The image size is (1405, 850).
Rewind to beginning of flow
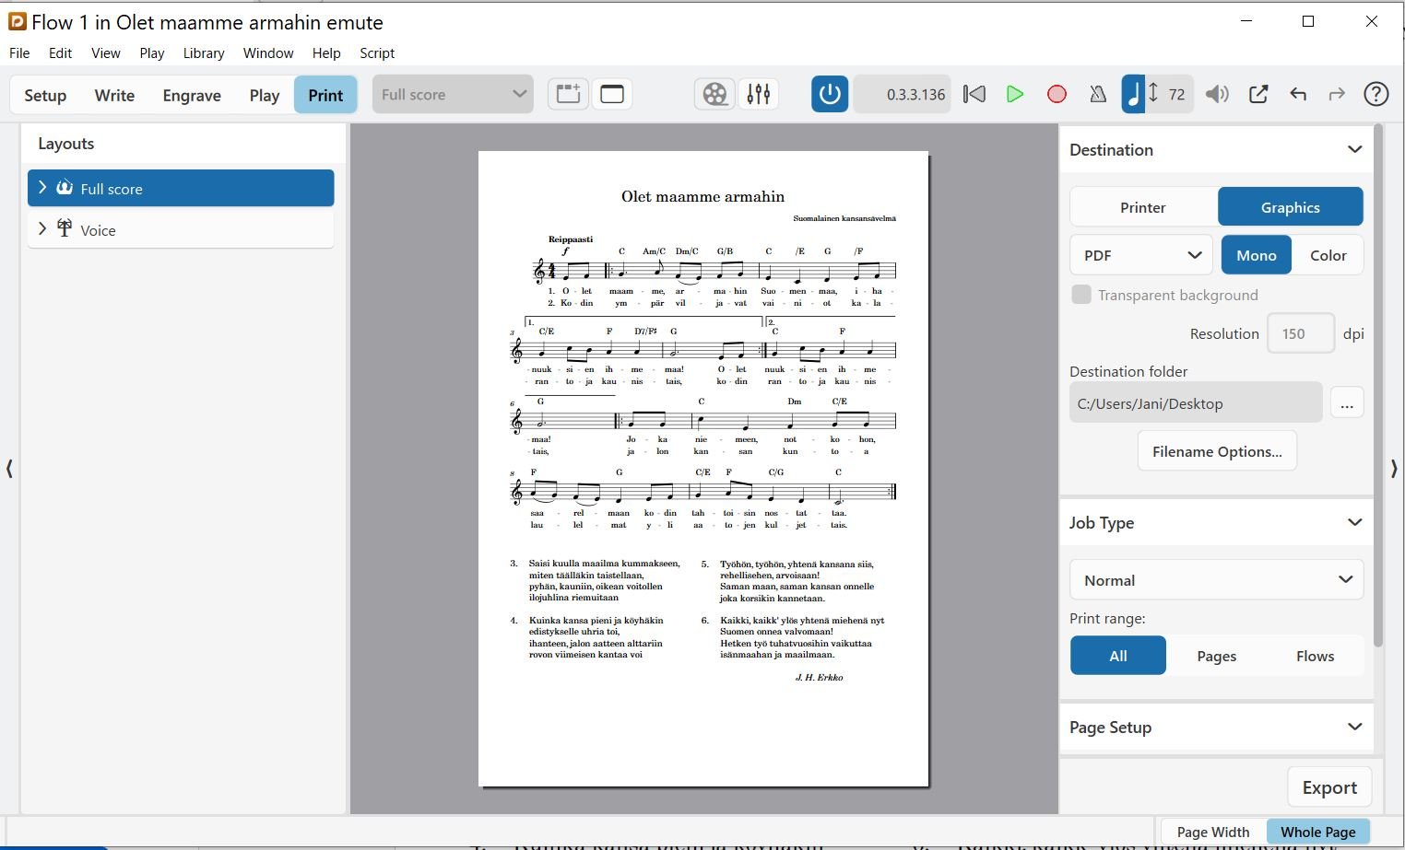[974, 94]
